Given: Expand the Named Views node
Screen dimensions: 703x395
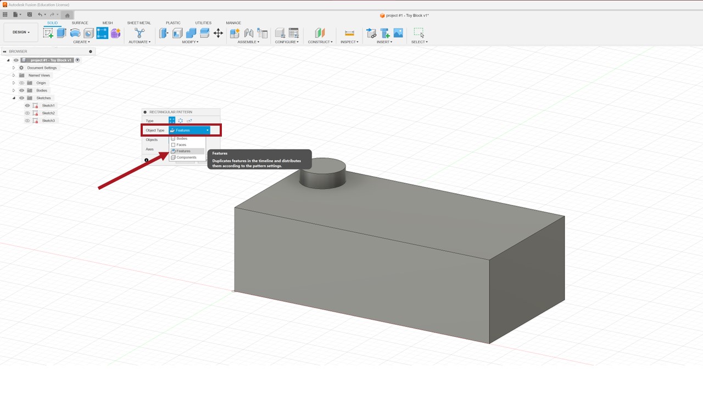Looking at the screenshot, I should tap(14, 75).
